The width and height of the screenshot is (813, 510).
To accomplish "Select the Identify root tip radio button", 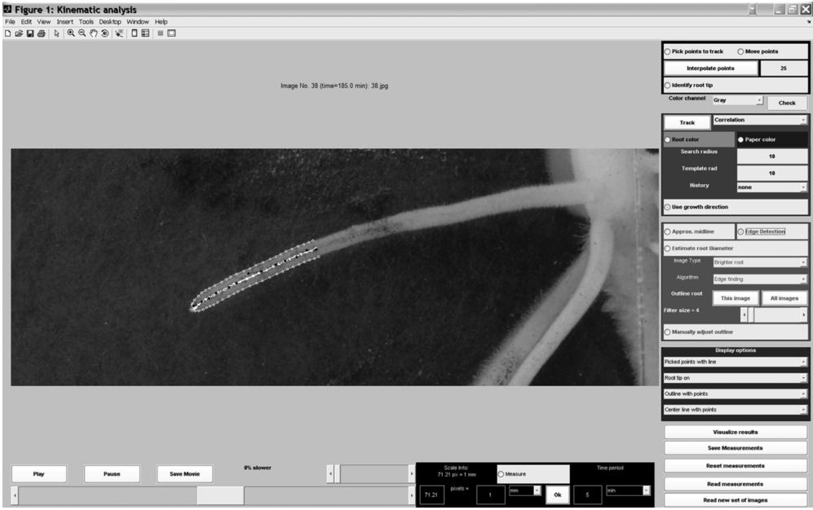I will [669, 85].
